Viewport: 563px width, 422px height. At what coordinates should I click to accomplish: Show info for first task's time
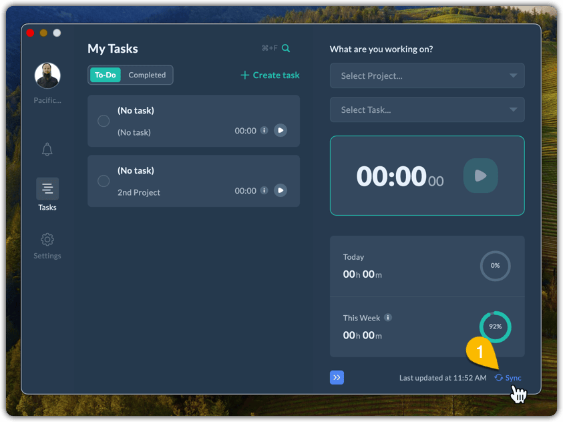tap(264, 131)
